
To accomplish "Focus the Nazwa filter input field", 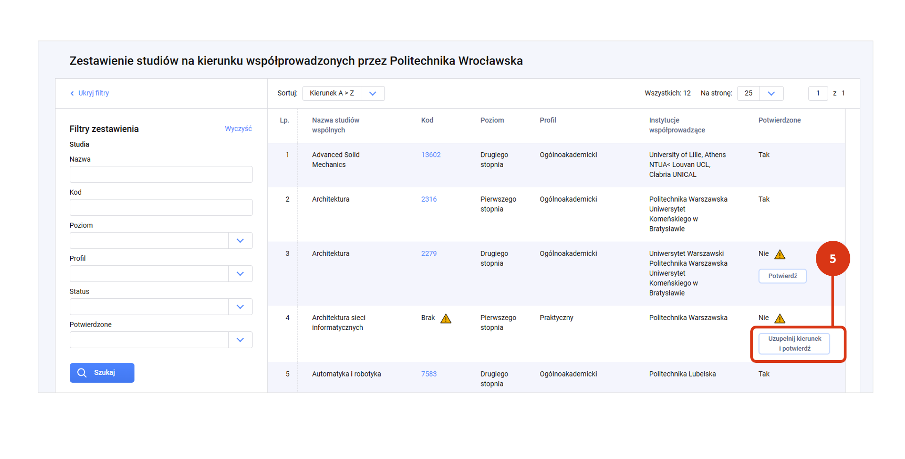I will [161, 174].
